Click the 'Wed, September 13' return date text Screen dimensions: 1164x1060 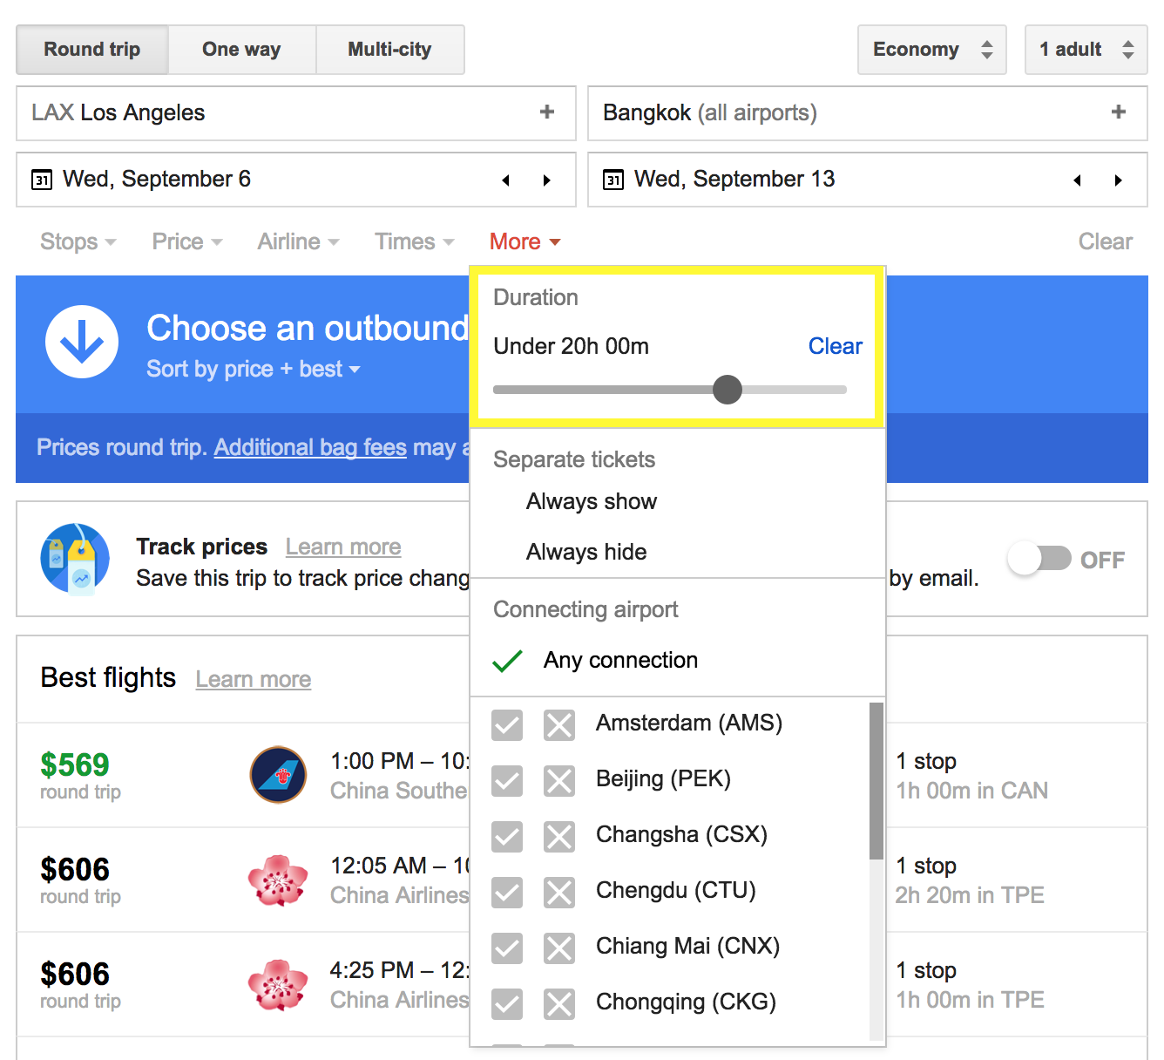click(x=734, y=179)
